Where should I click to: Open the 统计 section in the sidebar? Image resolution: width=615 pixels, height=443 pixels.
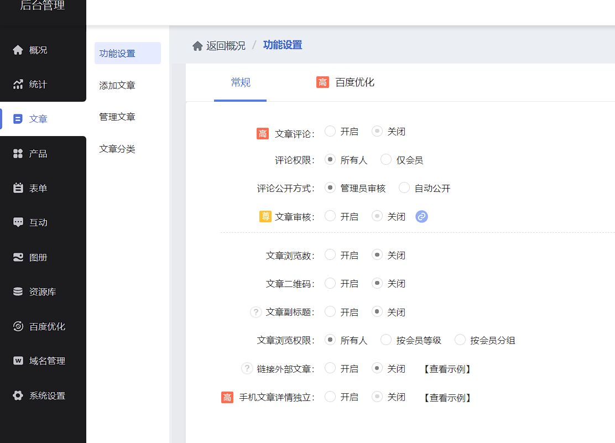click(36, 84)
